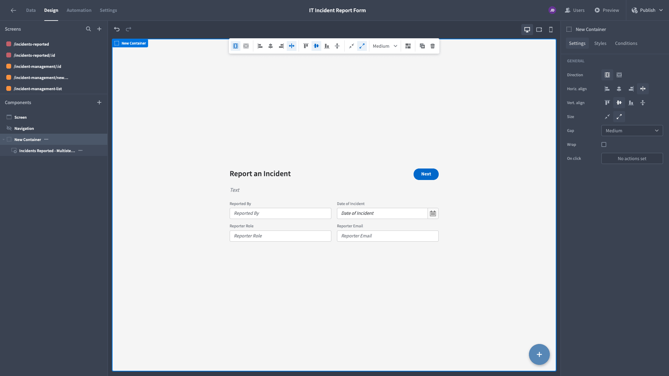Click the JD user avatar

pyautogui.click(x=552, y=10)
